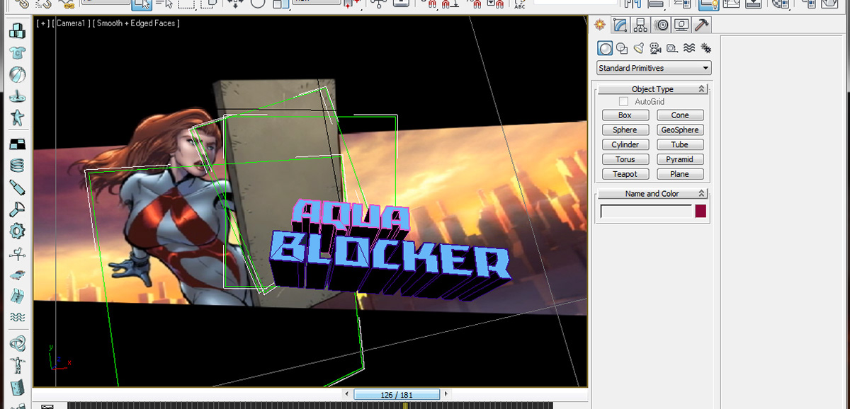
Task: Switch to the Helpers category
Action: click(671, 48)
